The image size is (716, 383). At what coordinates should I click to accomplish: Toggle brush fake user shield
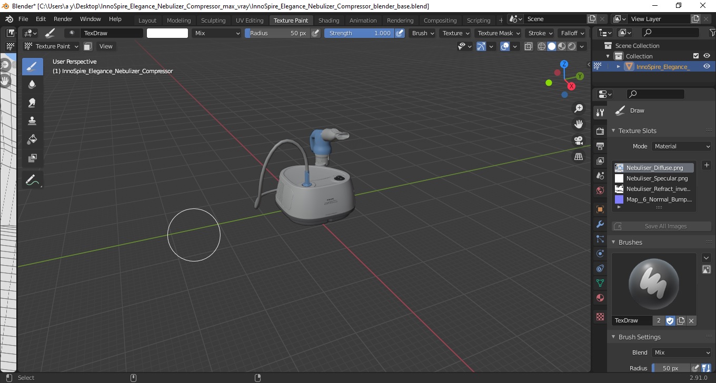click(x=670, y=320)
